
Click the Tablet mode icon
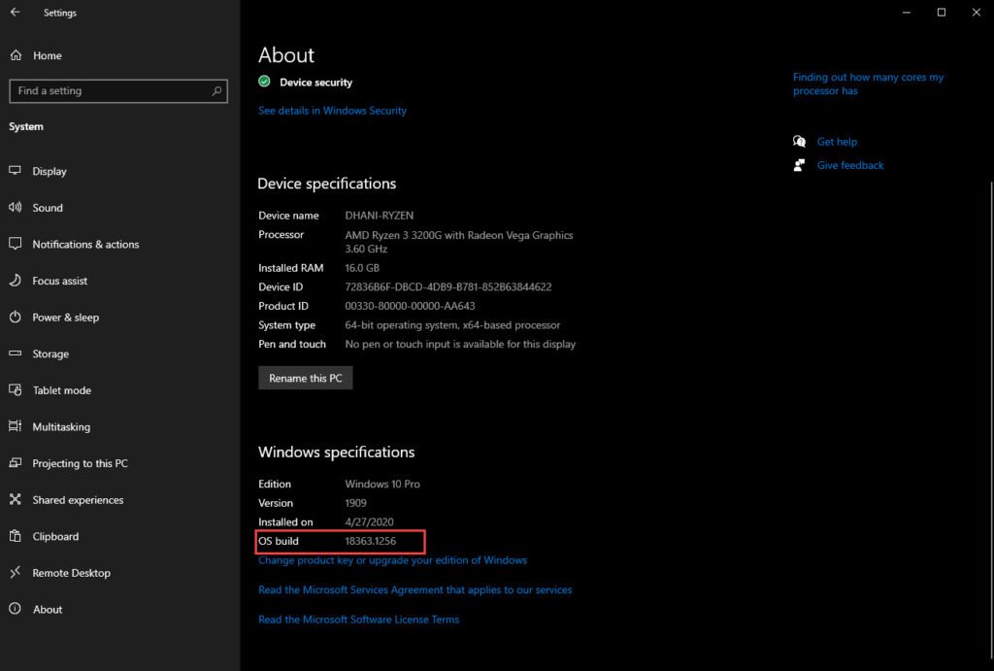tap(16, 390)
